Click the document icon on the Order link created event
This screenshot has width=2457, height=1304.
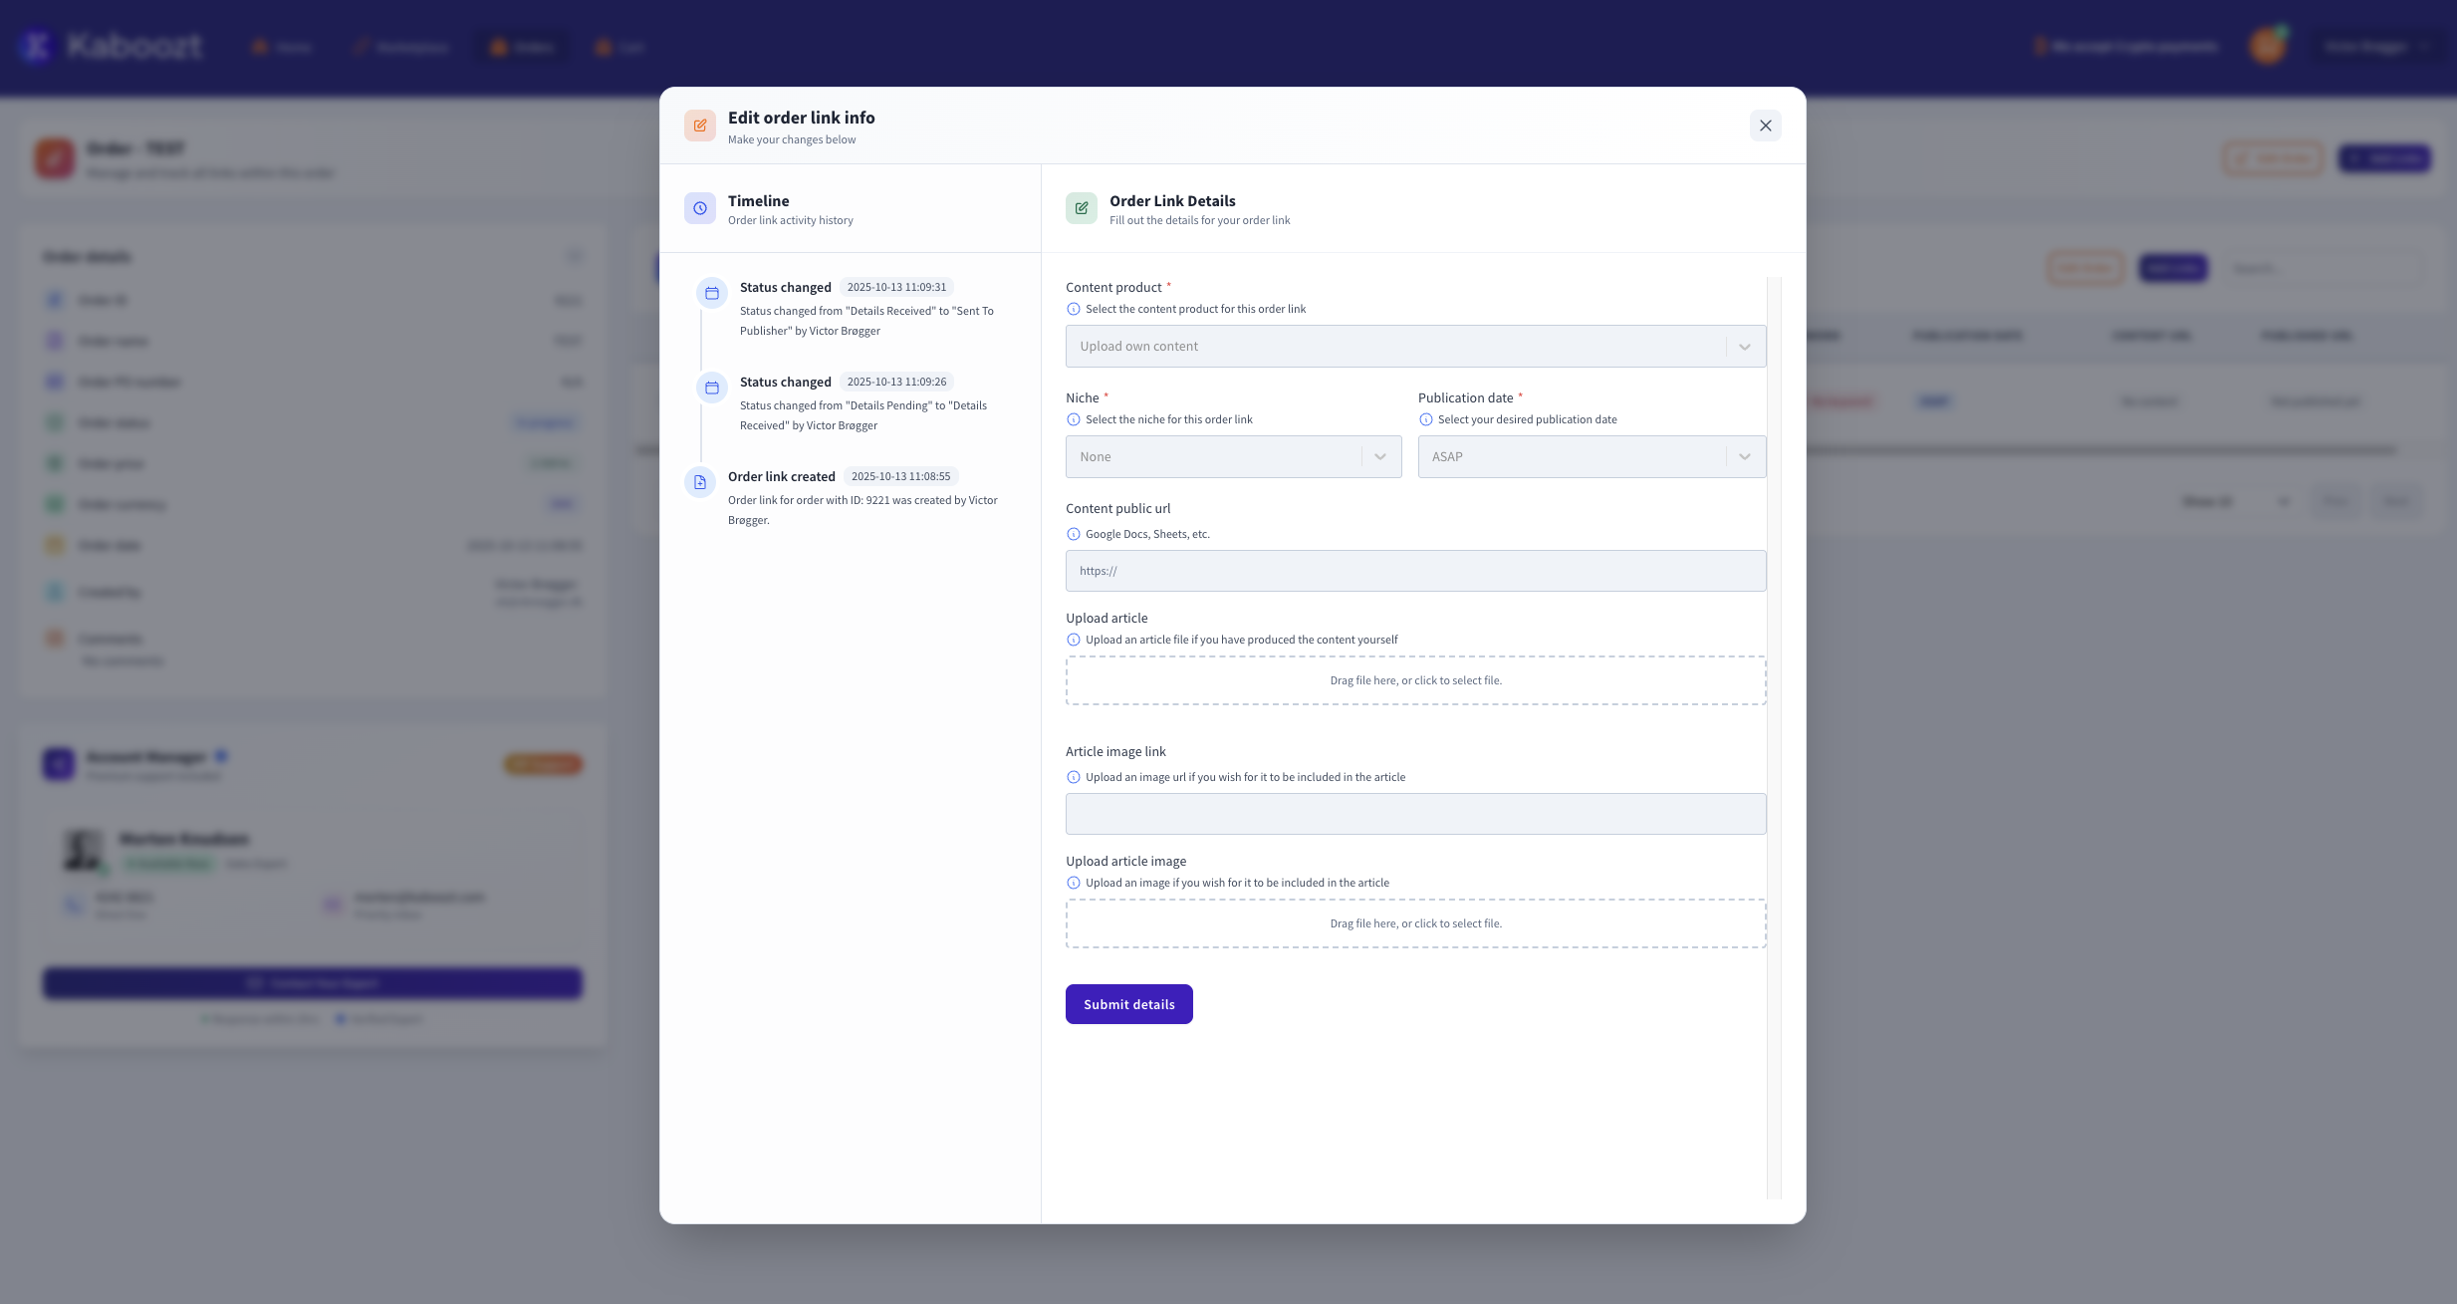(x=699, y=482)
